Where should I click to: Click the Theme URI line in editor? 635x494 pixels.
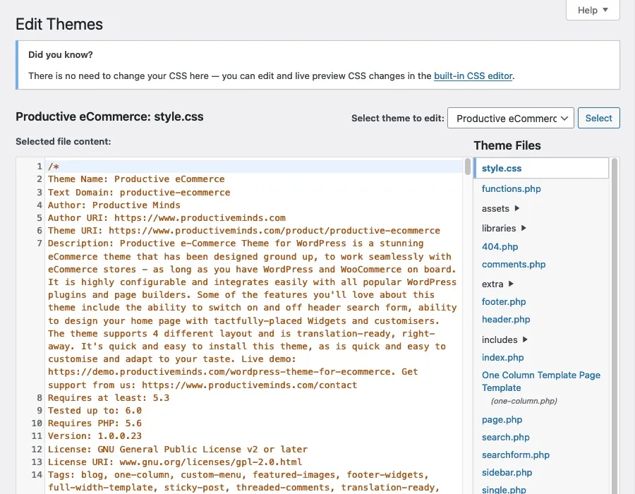(244, 230)
